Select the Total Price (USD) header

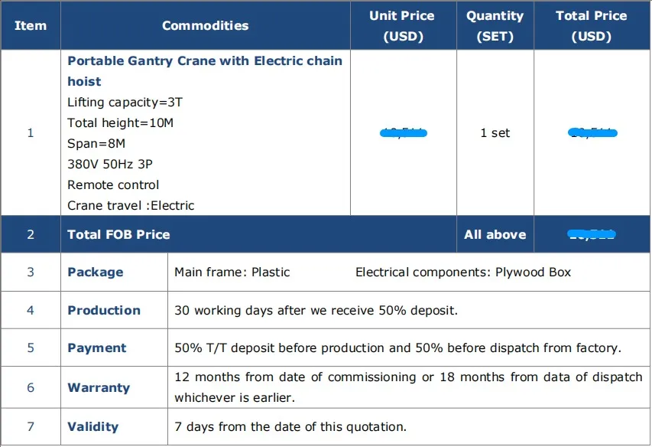[x=592, y=26]
